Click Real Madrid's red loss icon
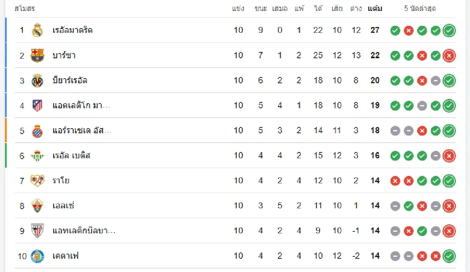Viewport: 470px width, 272px height. (409, 30)
